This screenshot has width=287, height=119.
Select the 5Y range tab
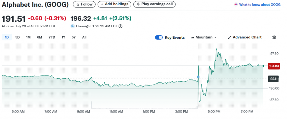point(74,37)
